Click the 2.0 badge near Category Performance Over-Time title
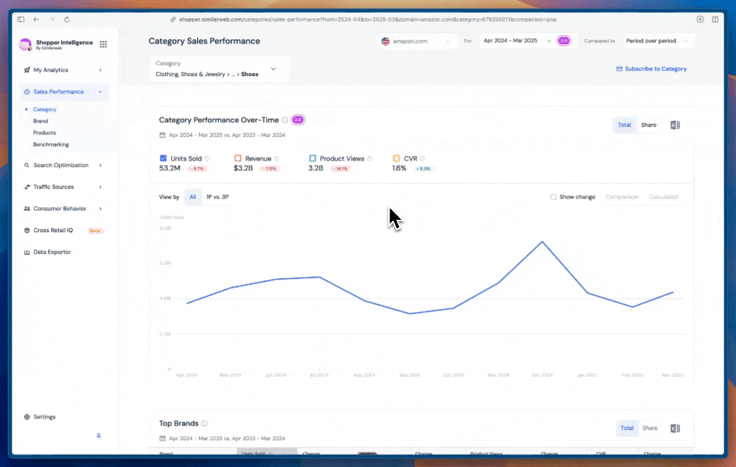Image resolution: width=736 pixels, height=467 pixels. click(297, 119)
